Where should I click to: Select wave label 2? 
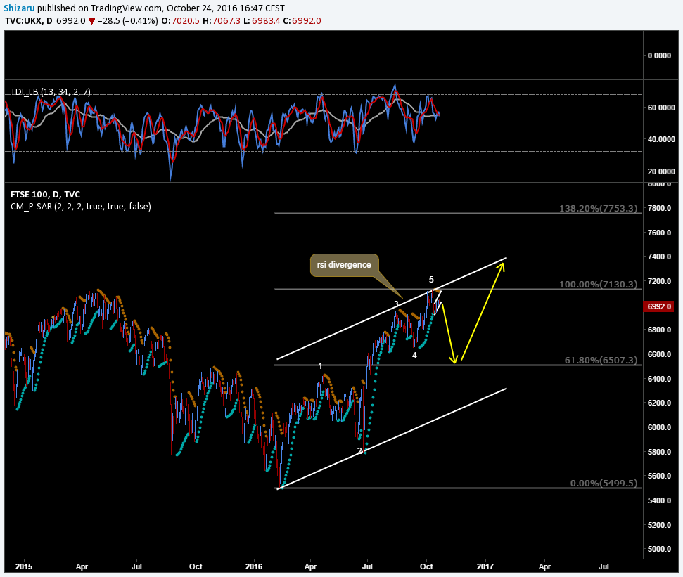pyautogui.click(x=360, y=450)
